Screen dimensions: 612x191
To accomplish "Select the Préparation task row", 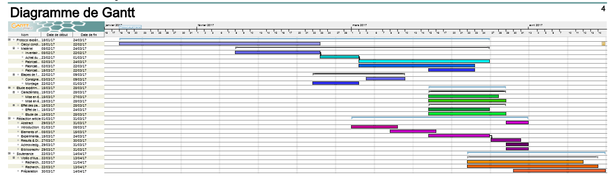I will [29, 171].
